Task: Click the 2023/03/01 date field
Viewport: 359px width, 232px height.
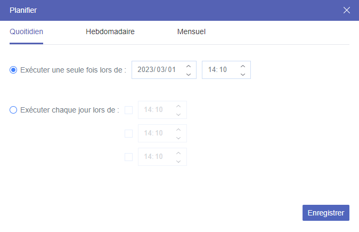Action: click(157, 70)
